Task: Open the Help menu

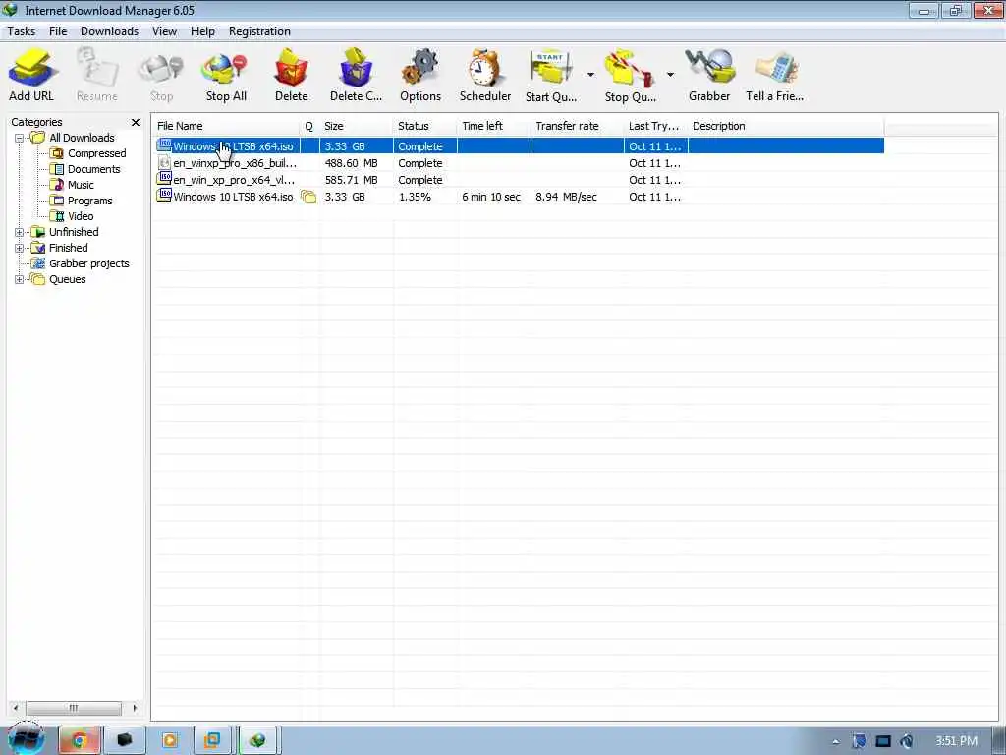Action: click(202, 31)
